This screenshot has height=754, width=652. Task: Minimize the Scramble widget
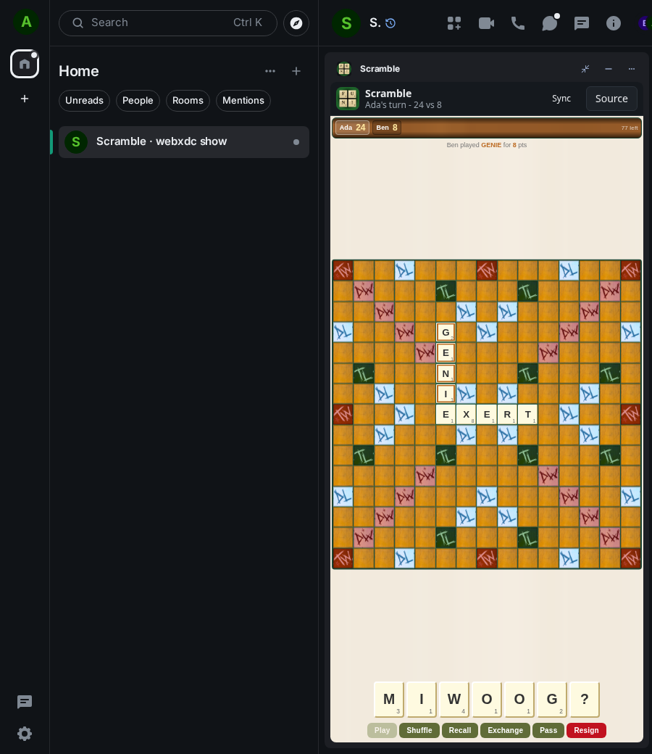pyautogui.click(x=609, y=69)
